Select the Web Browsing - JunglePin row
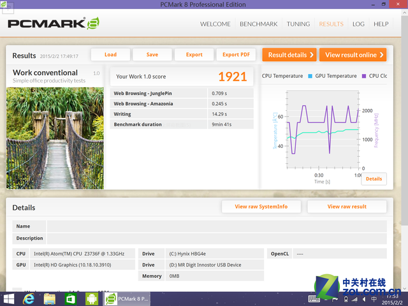The image size is (408, 306). tap(182, 93)
